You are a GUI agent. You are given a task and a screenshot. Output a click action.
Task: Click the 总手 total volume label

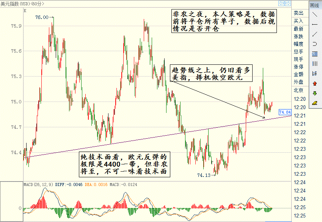pyautogui.click(x=298, y=52)
